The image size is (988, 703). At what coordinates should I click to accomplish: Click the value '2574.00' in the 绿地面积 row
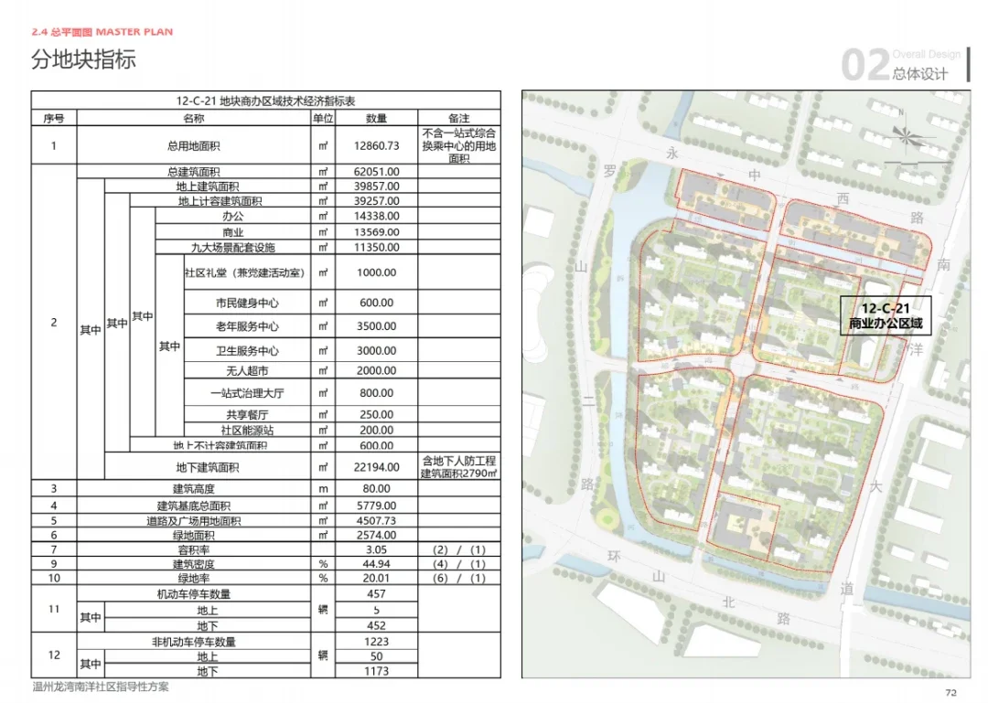(376, 536)
